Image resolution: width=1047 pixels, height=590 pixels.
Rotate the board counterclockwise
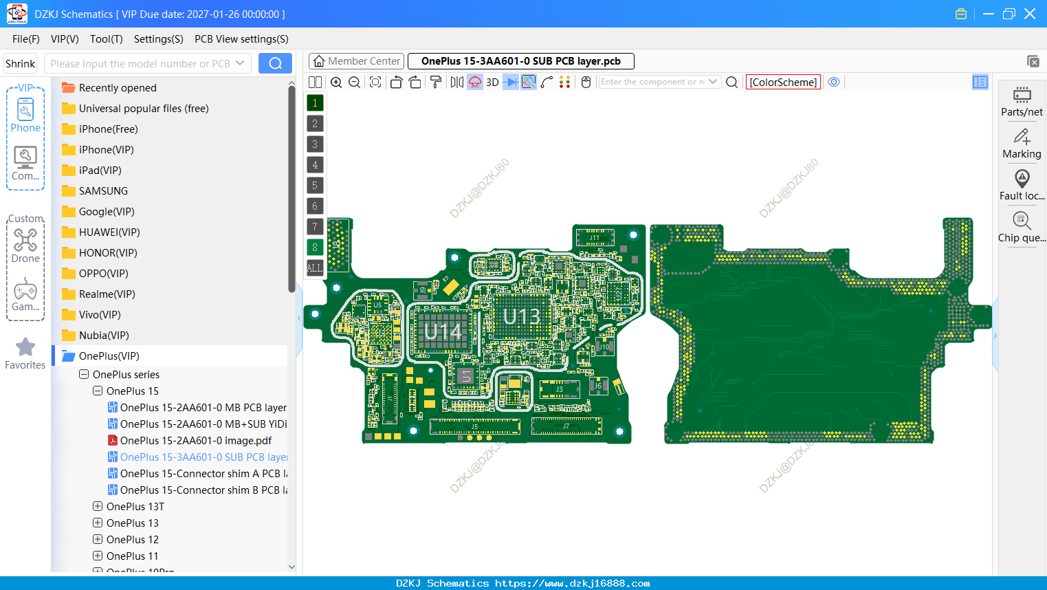[396, 83]
